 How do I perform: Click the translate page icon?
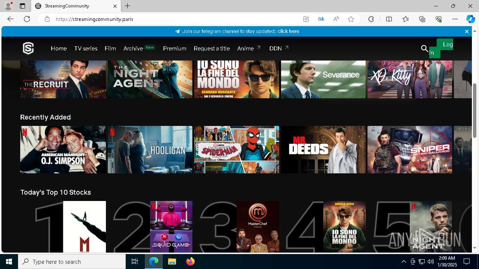pyautogui.click(x=321, y=19)
